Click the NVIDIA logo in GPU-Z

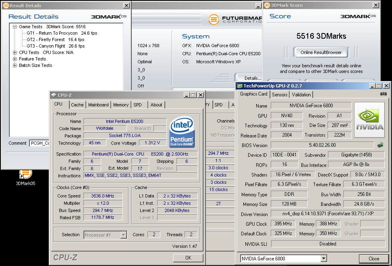coord(369,120)
